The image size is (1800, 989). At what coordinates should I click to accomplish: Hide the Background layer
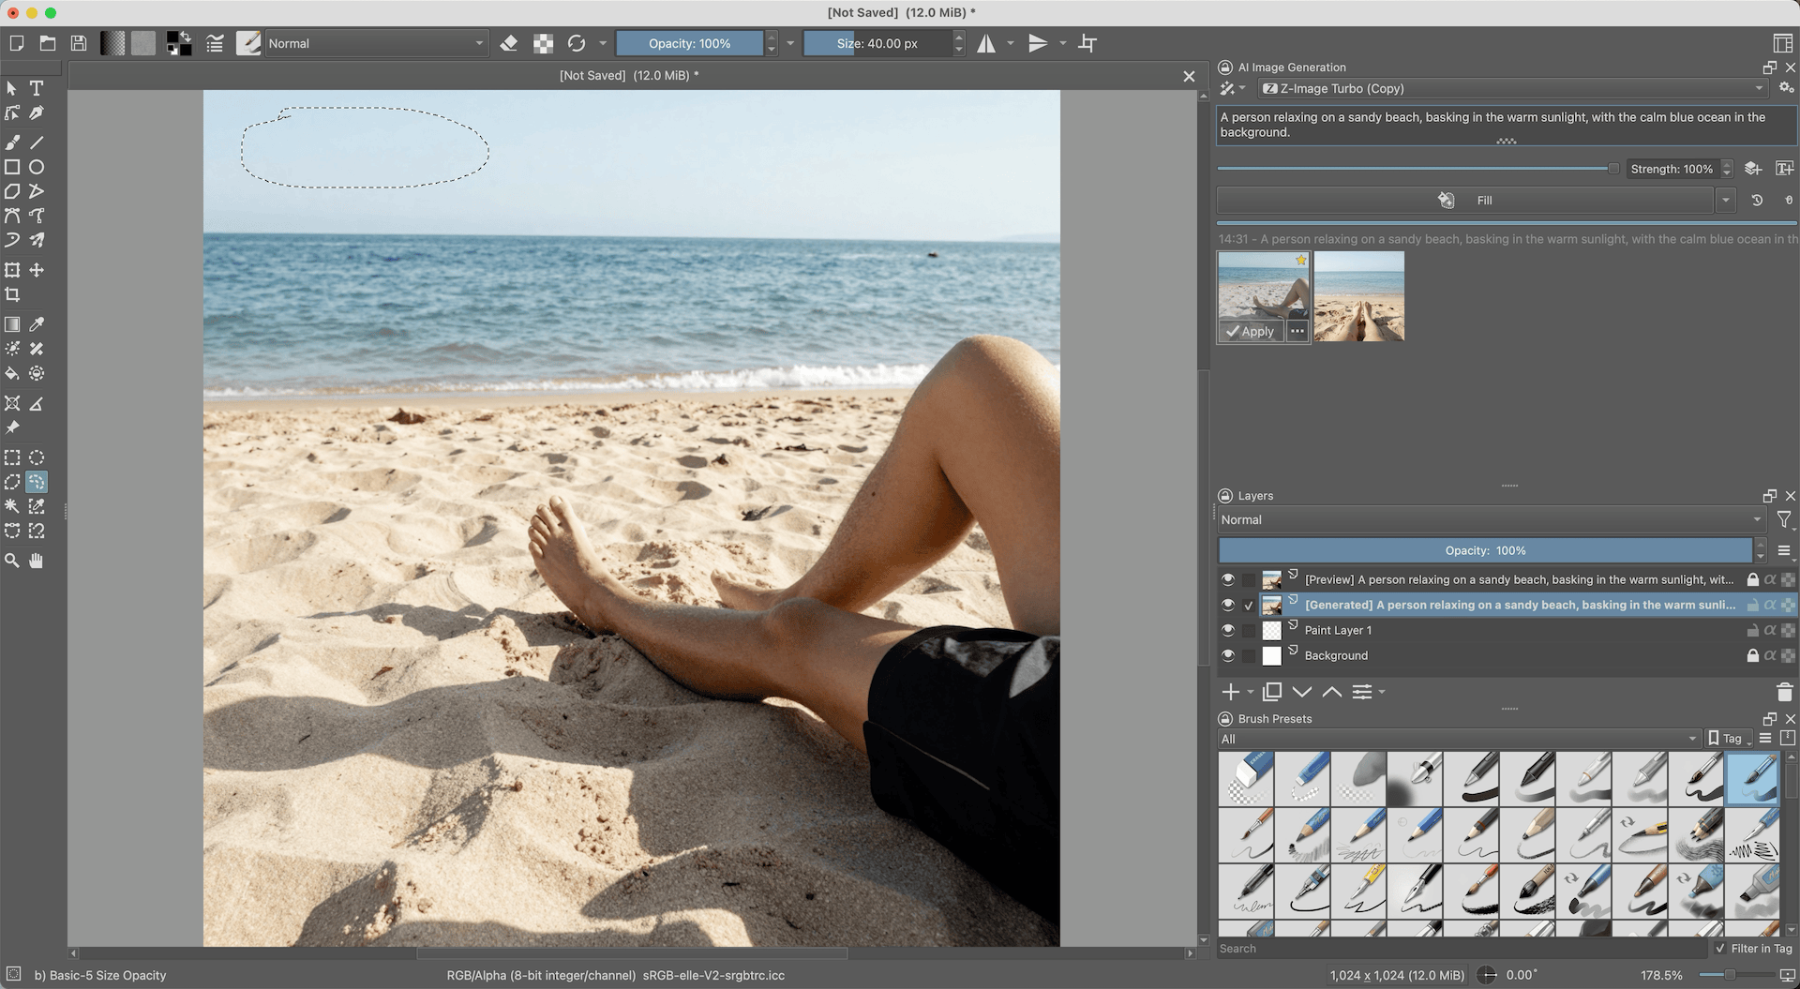pyautogui.click(x=1228, y=655)
